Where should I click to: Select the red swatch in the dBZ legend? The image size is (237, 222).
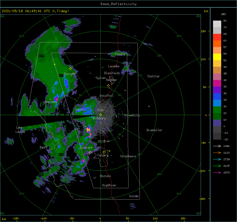(217, 37)
